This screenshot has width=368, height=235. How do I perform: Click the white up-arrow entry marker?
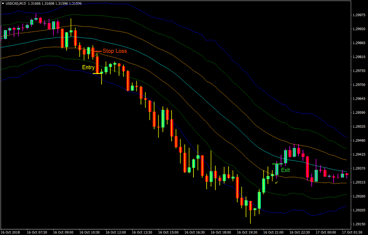click(x=97, y=55)
